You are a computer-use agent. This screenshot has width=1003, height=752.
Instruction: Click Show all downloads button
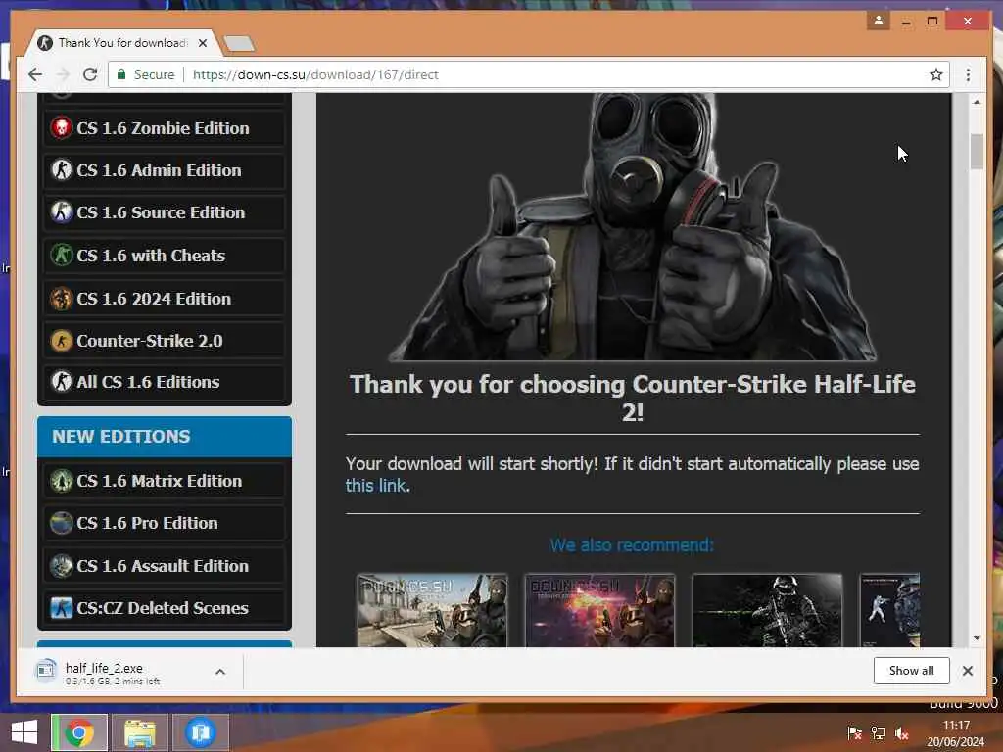click(x=911, y=670)
